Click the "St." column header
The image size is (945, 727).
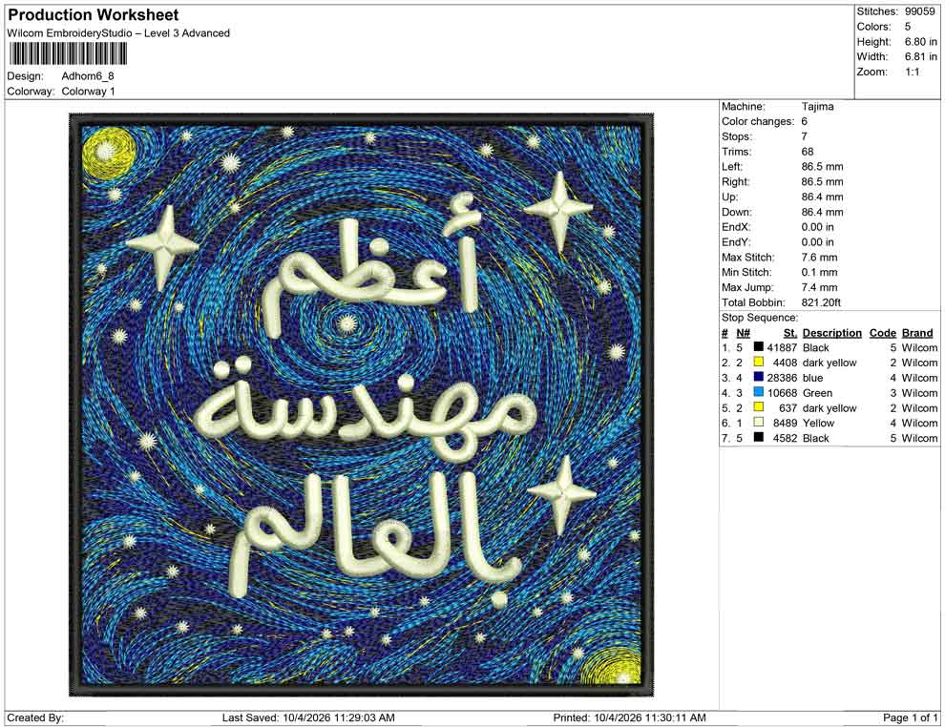(x=790, y=332)
